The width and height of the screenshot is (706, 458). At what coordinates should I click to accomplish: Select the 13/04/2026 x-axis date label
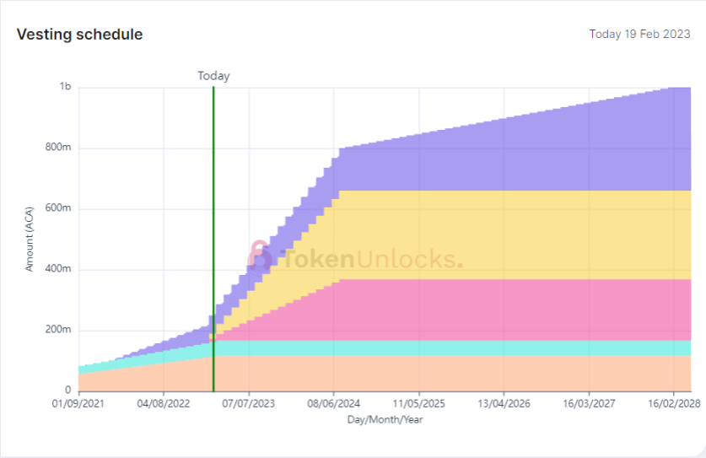tap(504, 404)
